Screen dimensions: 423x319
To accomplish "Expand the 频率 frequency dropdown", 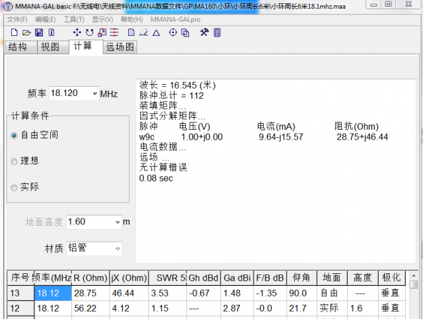I will pyautogui.click(x=95, y=94).
